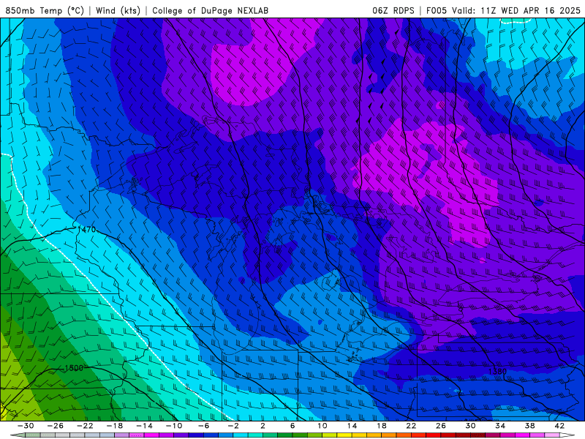Image resolution: width=585 pixels, height=439 pixels.
Task: Click the 10 color scale label
Action: coord(322,426)
